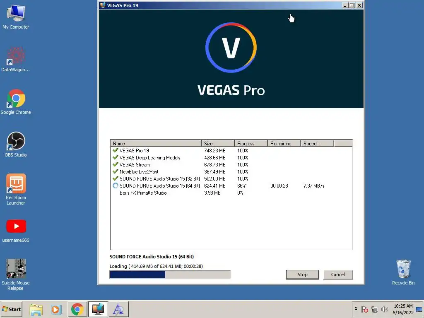Click the spinning loading icon for 64-Bit
Viewport: 424px width, 318px height.
click(x=116, y=185)
